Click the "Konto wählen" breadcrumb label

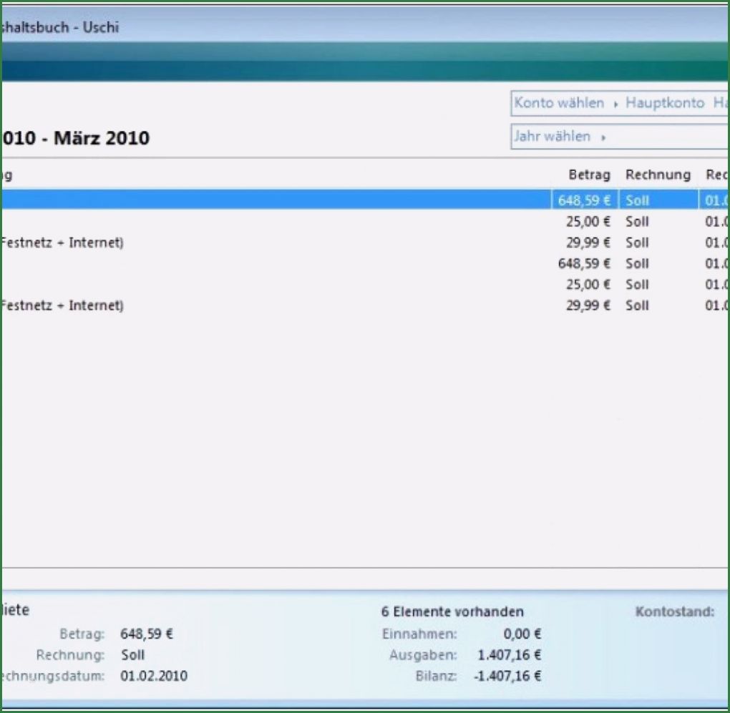click(558, 103)
